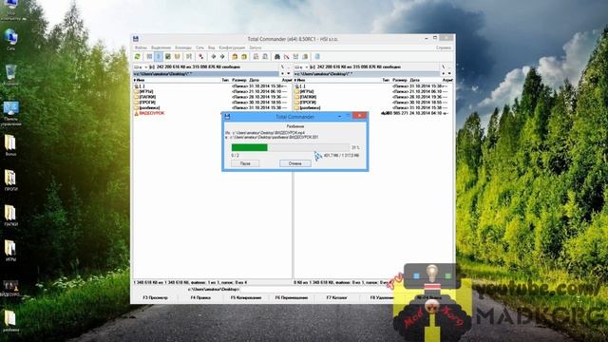Screen dimensions: 608x342
Task: Open right panel directory history arrow
Action: coord(449,73)
